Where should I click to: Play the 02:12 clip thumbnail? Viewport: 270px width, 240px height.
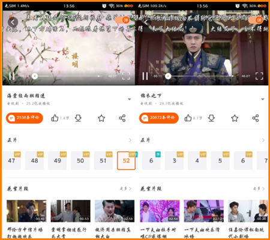coord(203,211)
